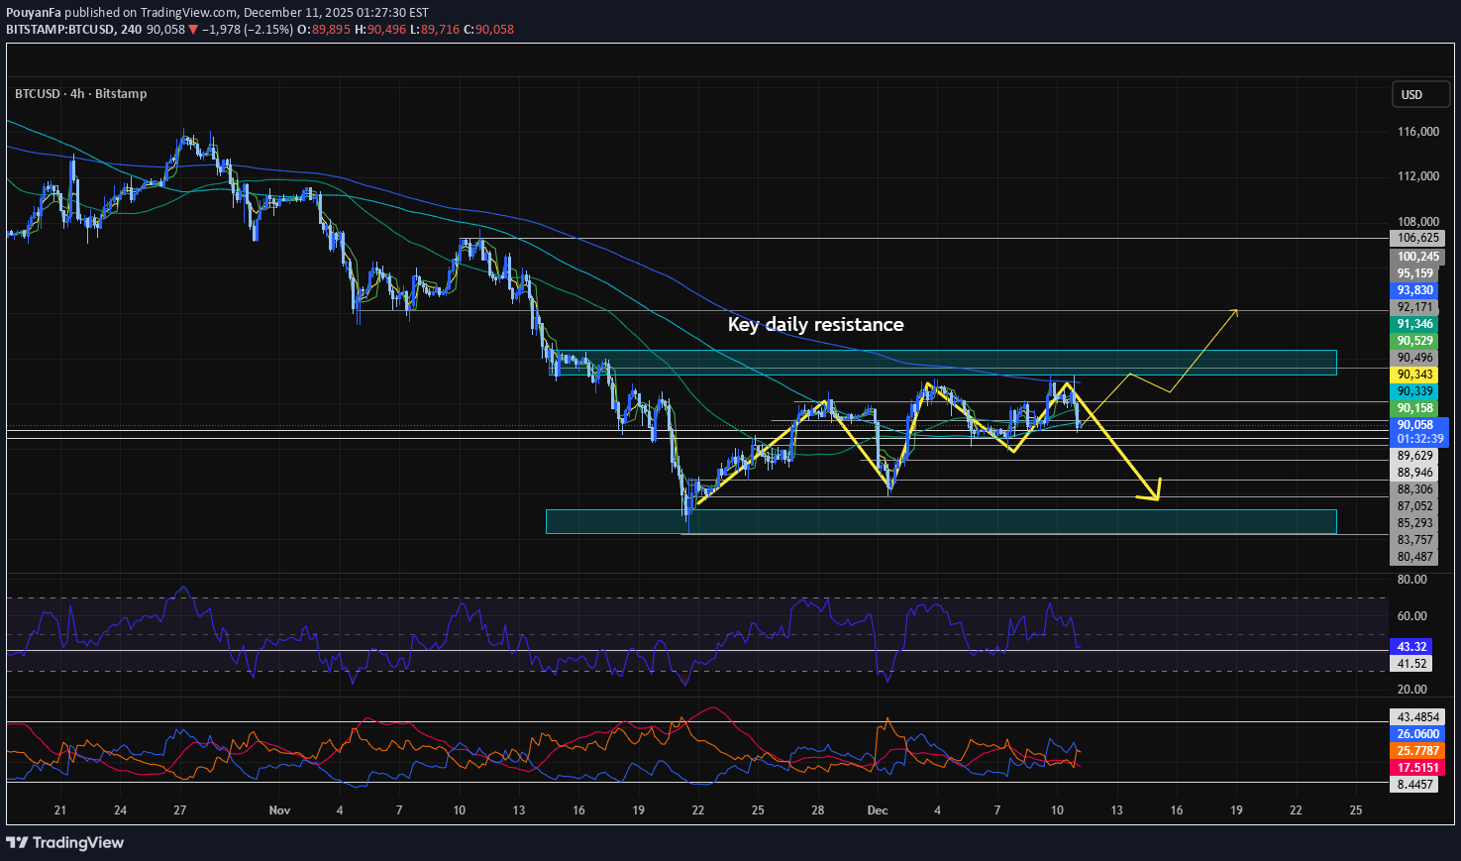Select the "Key daily resistance" text annotation

pos(815,325)
